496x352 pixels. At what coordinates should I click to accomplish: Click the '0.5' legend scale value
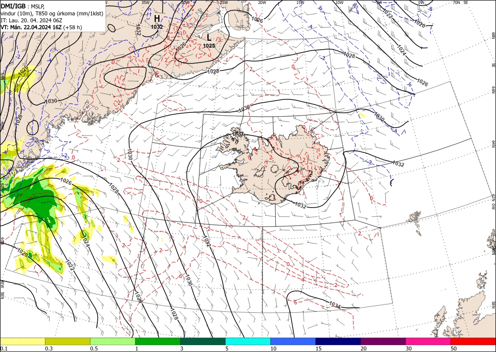tap(94, 349)
